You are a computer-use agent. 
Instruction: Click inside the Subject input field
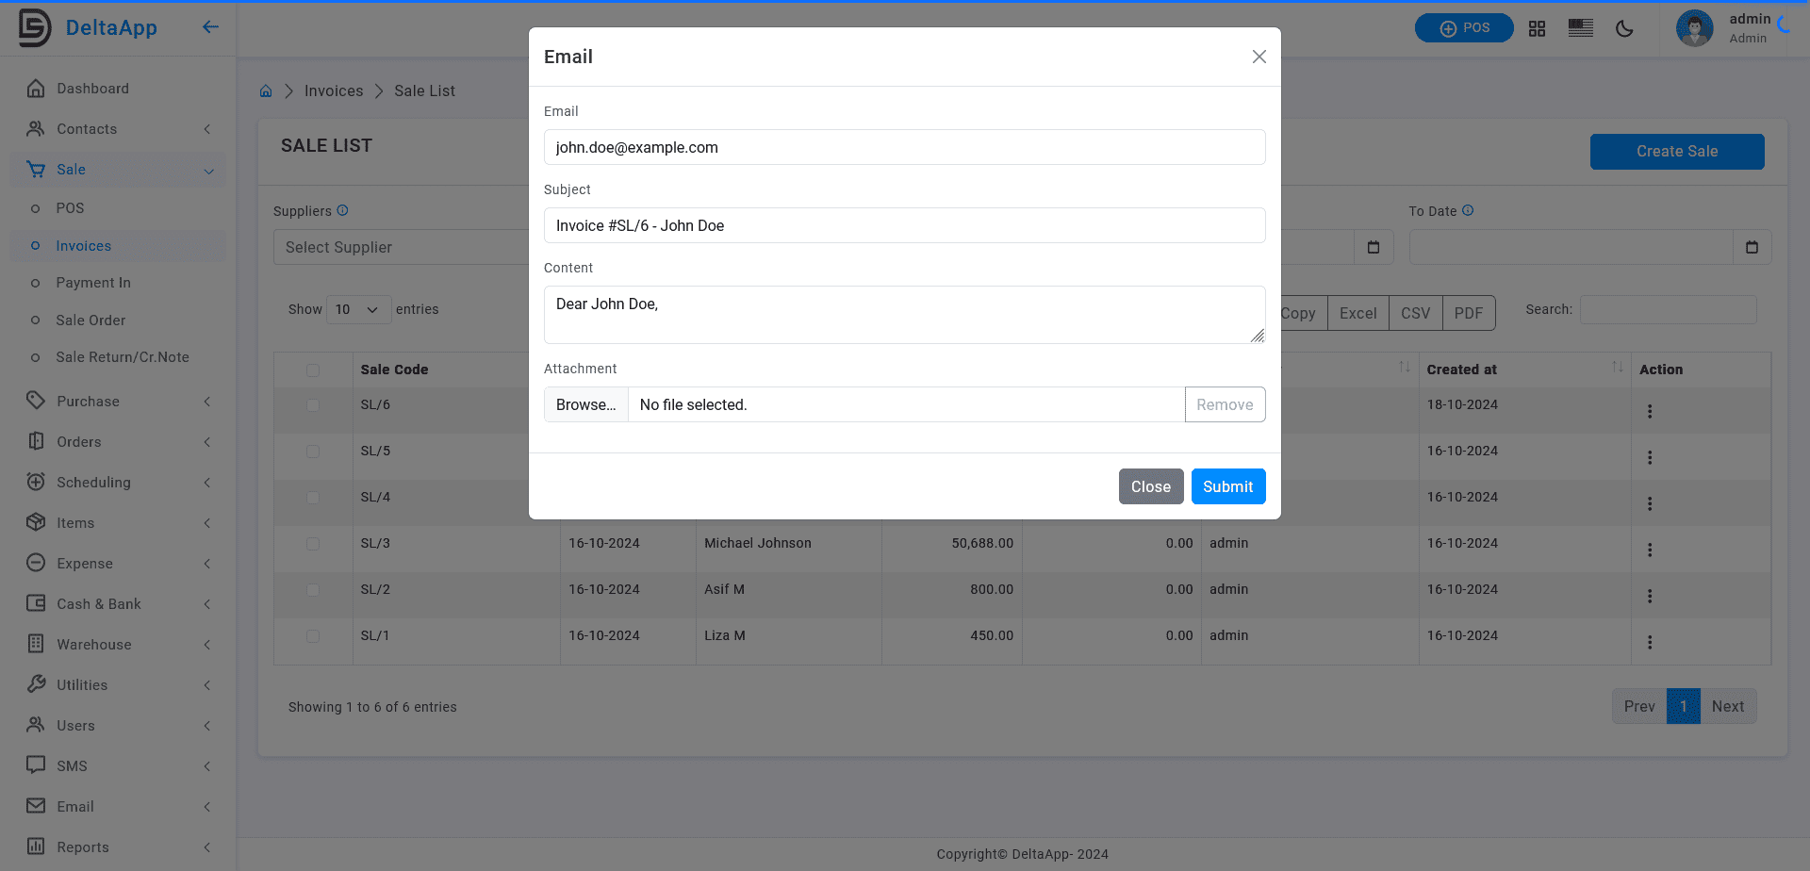click(x=904, y=225)
